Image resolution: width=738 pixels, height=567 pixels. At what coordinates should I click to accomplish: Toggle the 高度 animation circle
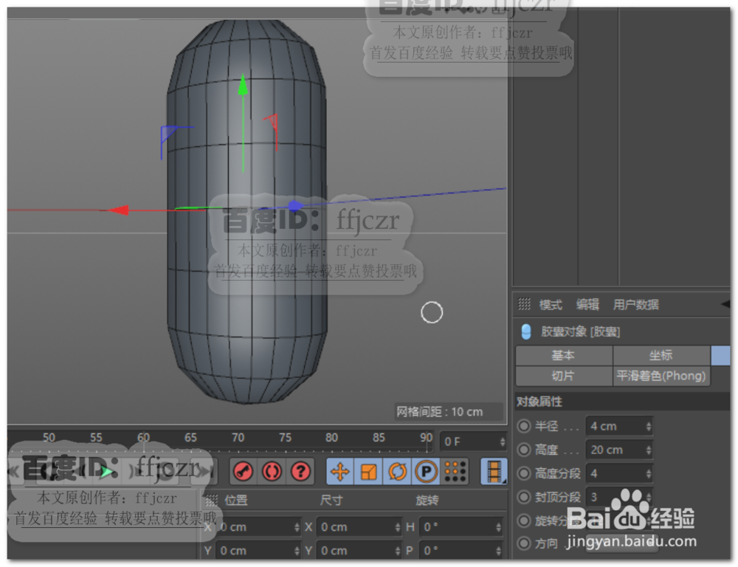click(524, 450)
